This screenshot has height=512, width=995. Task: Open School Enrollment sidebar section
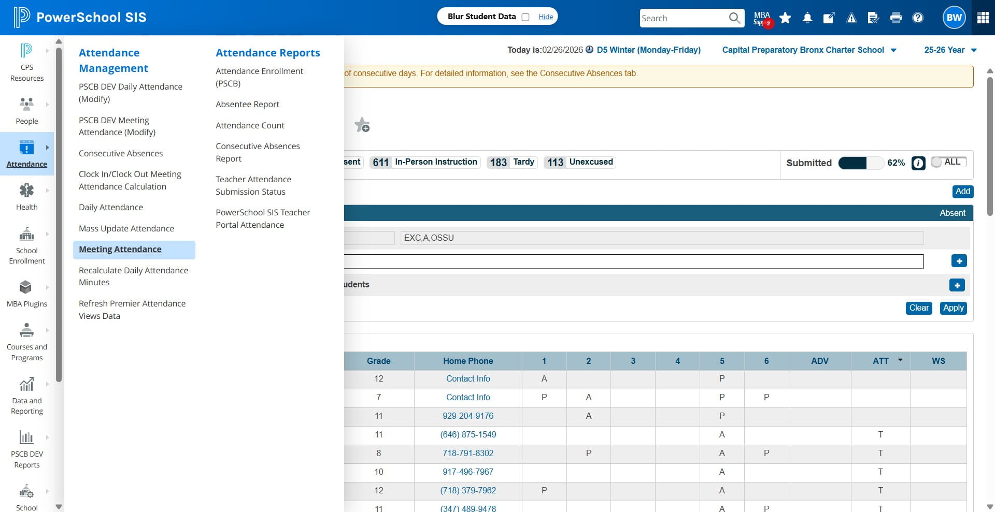coord(27,245)
